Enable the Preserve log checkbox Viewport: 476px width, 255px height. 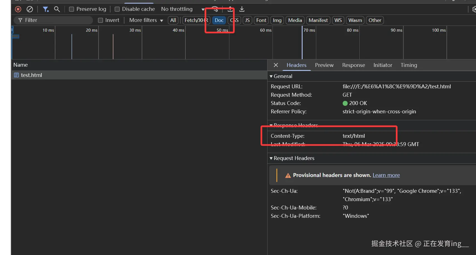point(72,9)
